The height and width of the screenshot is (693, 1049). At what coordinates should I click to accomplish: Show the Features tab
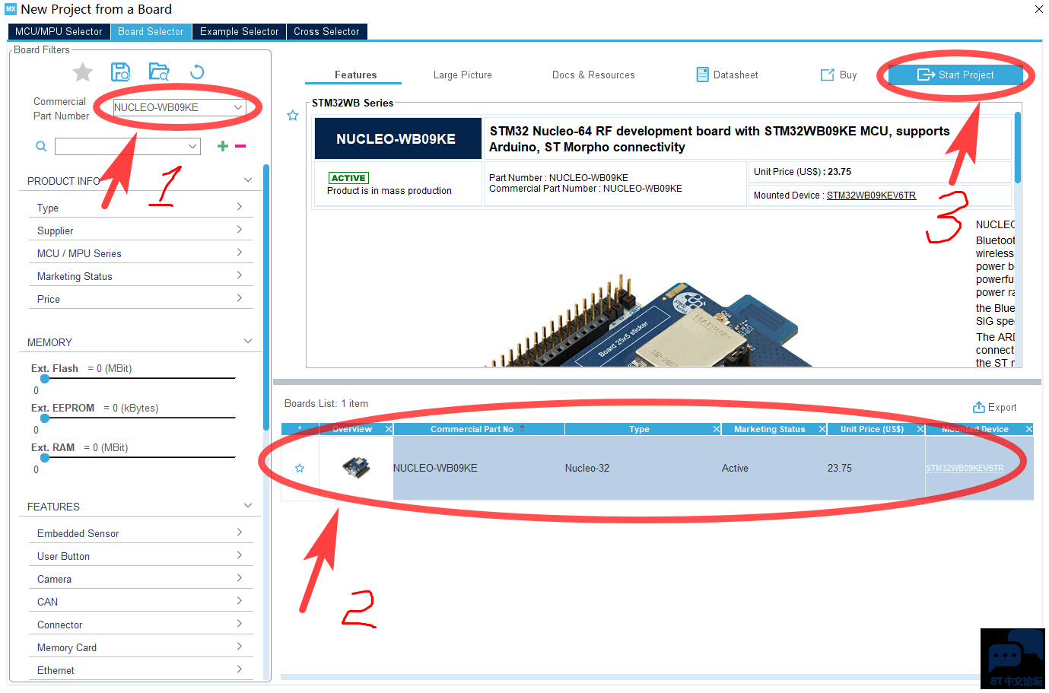point(355,75)
